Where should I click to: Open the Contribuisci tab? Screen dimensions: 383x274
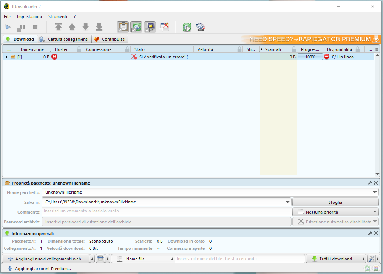(x=110, y=39)
